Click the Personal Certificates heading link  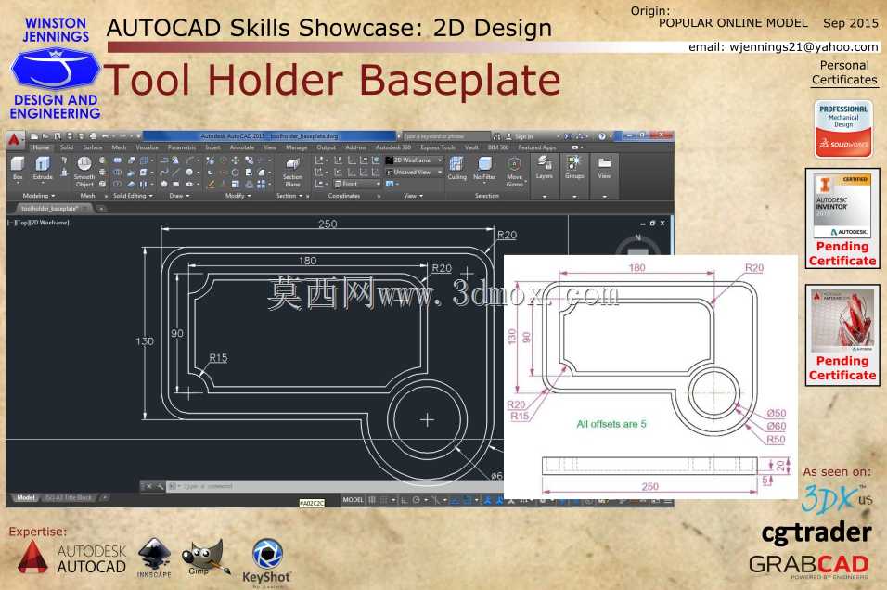pyautogui.click(x=844, y=72)
